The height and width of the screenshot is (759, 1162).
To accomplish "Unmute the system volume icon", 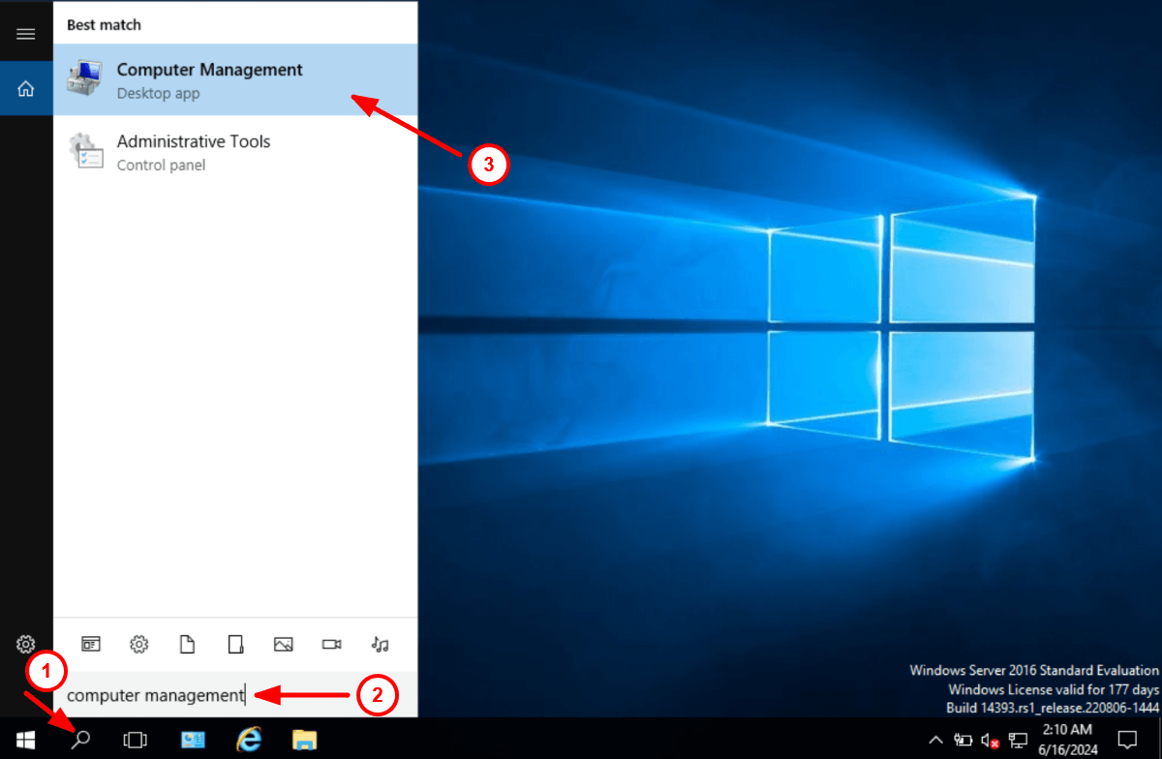I will [990, 741].
